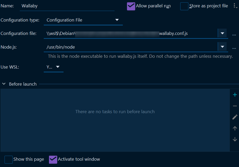Move a Before launch task up

tap(235, 128)
